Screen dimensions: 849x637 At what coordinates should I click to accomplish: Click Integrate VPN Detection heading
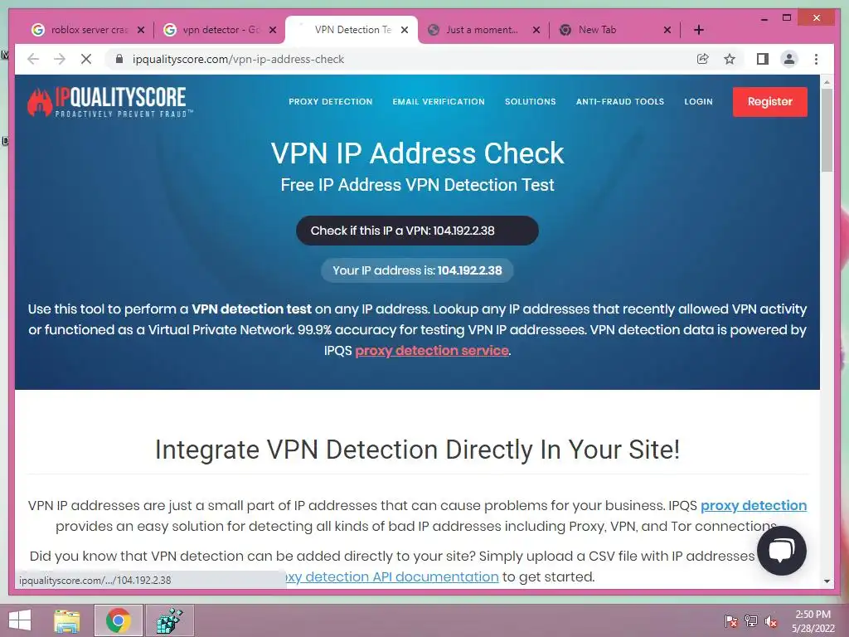pyautogui.click(x=418, y=450)
